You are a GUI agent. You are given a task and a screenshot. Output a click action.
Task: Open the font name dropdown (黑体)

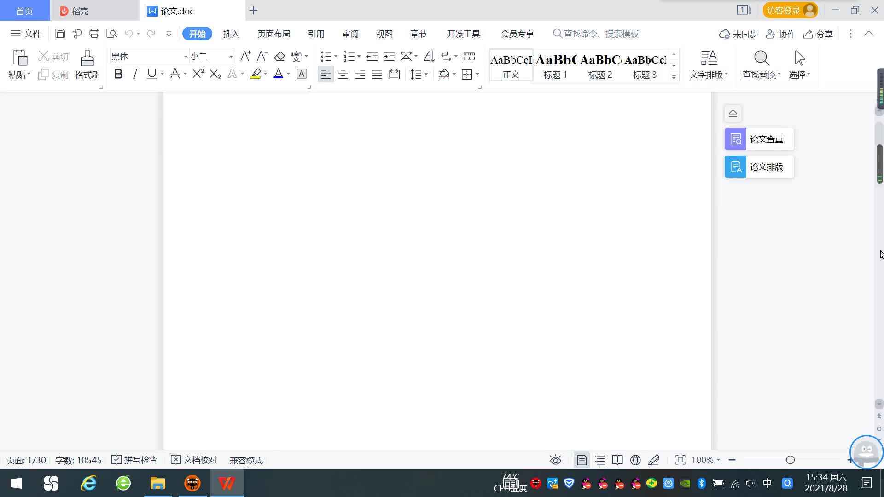[186, 57]
